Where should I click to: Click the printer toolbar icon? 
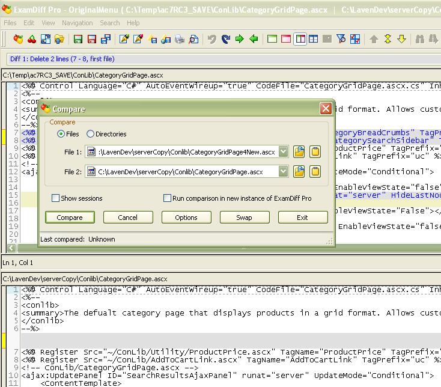coord(180,39)
